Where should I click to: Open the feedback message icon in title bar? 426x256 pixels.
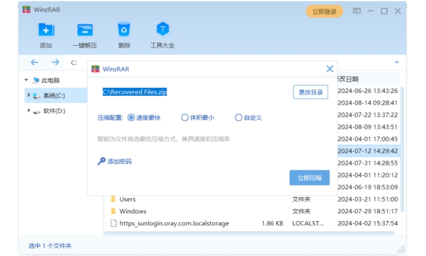pos(357,11)
